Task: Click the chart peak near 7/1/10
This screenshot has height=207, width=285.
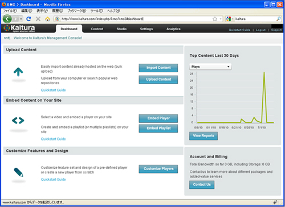Action: (264, 72)
